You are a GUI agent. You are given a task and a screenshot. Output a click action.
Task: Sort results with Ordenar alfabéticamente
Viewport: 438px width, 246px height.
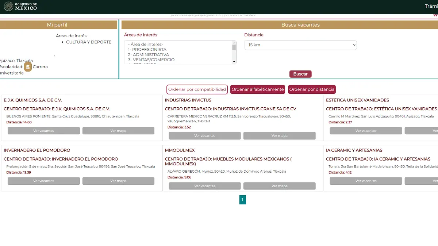(x=258, y=89)
